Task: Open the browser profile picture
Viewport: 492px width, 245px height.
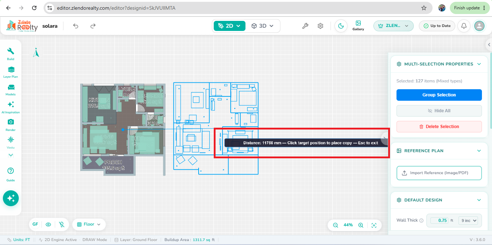Action: 442,8
